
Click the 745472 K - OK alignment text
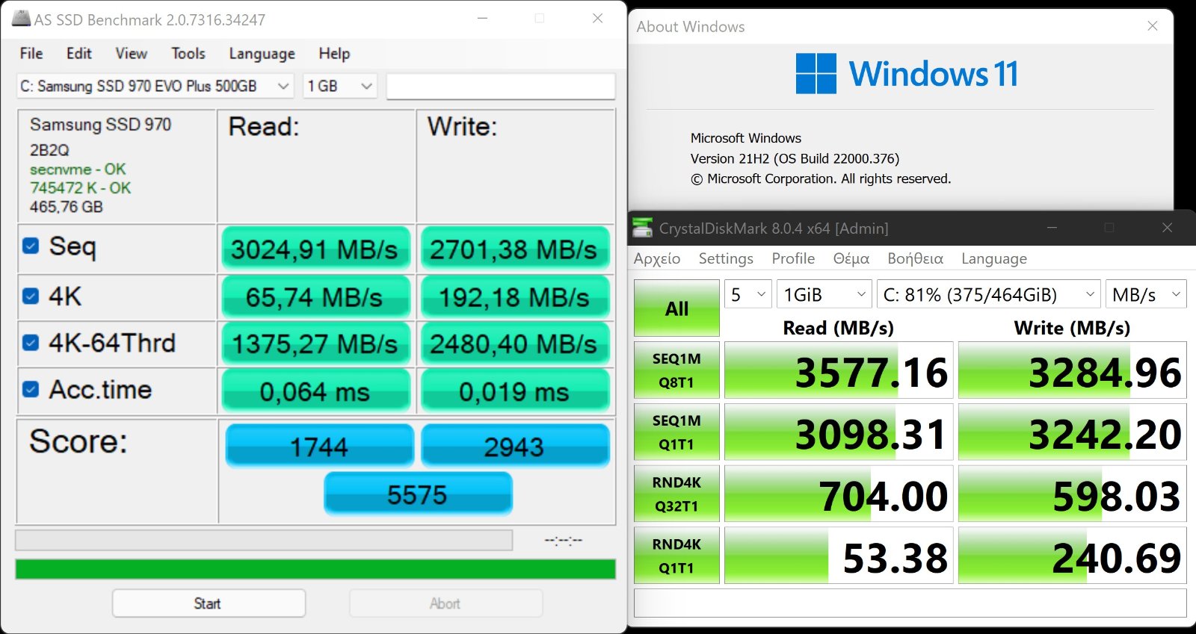coord(80,187)
